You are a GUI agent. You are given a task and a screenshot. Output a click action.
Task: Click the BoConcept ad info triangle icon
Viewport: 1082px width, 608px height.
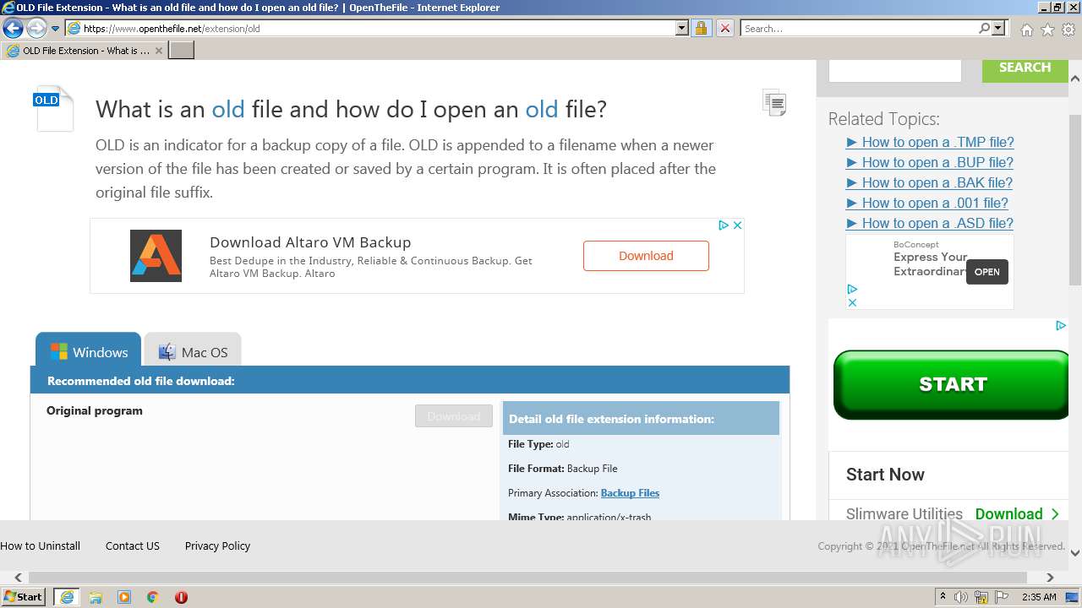[x=852, y=290]
